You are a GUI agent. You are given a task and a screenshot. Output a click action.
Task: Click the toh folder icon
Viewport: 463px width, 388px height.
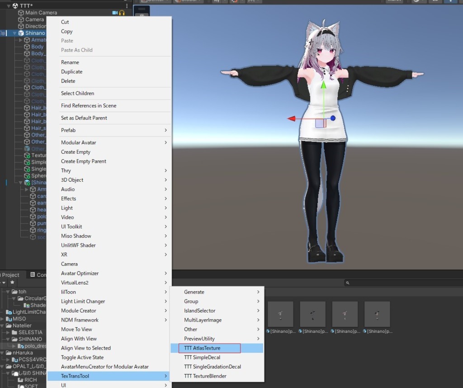tap(14, 291)
